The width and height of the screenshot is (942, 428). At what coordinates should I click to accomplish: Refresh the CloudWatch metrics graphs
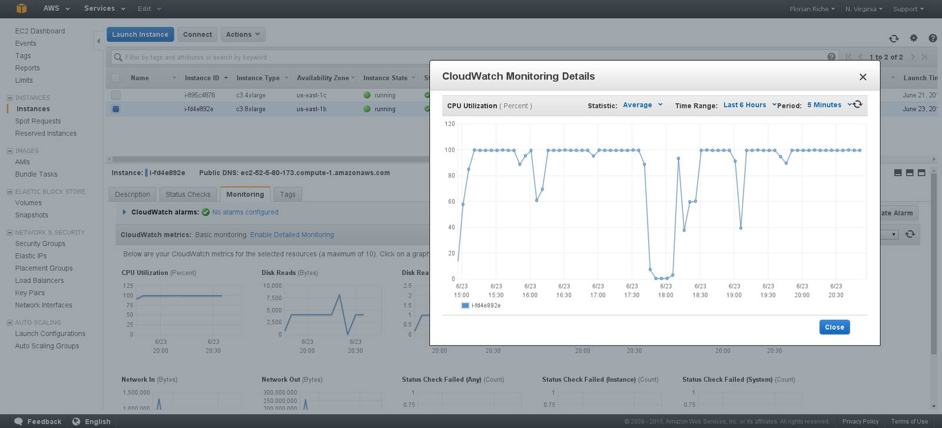pyautogui.click(x=910, y=234)
